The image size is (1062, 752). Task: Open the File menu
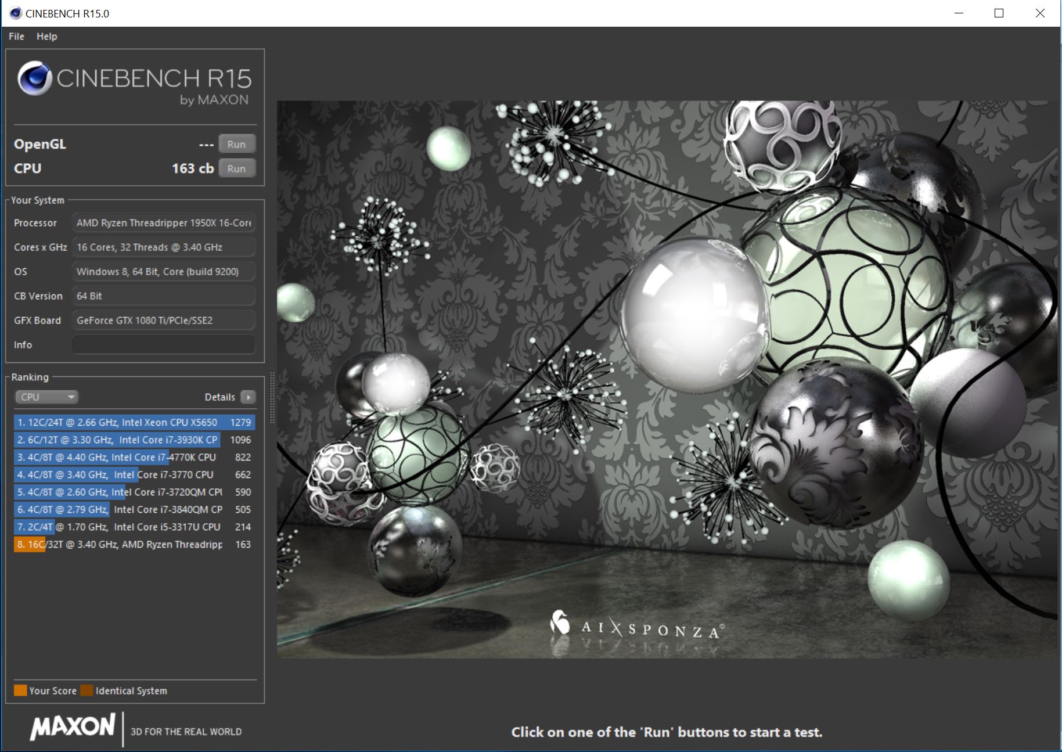tap(16, 36)
